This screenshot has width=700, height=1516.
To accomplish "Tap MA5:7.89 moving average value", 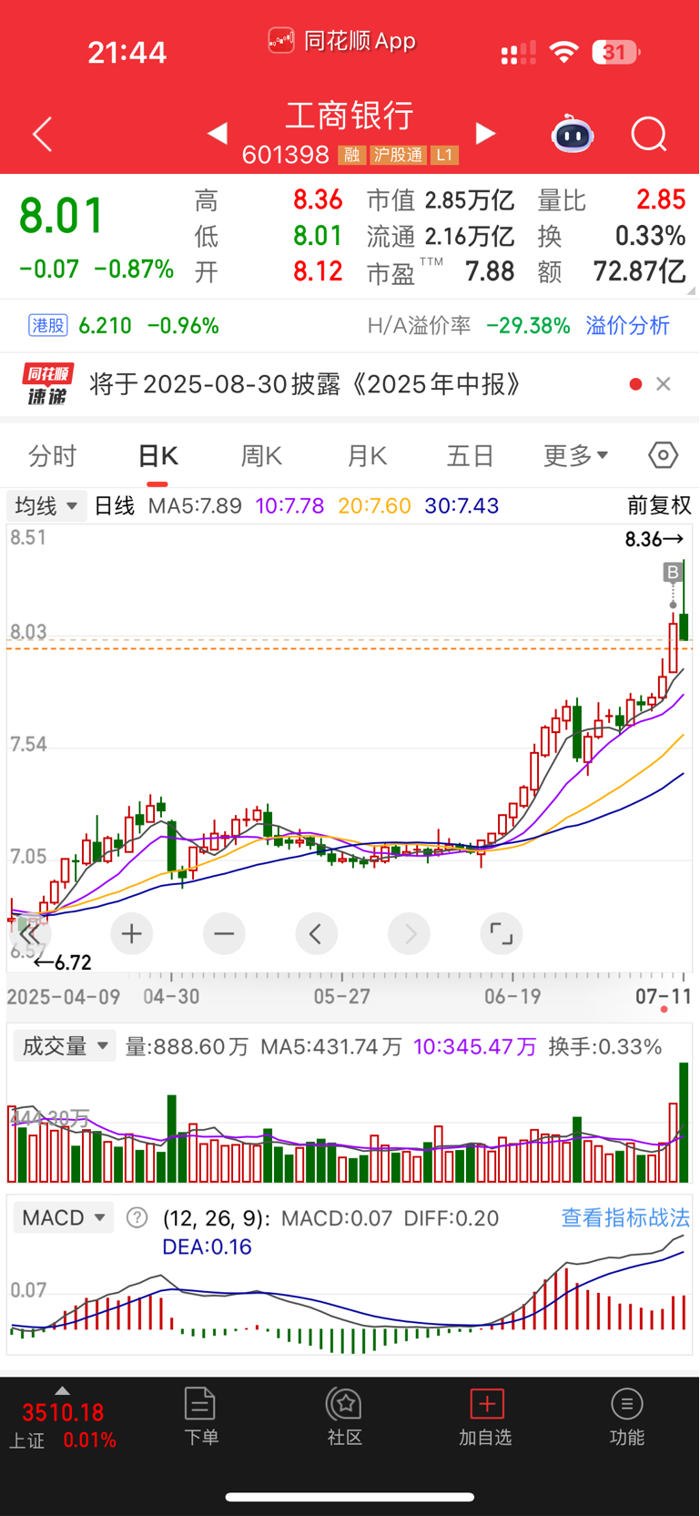I will [x=195, y=505].
